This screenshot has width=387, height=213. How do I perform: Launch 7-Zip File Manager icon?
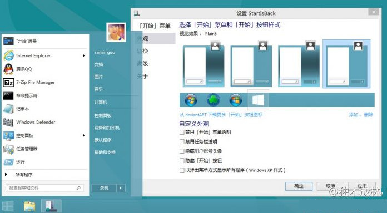8,82
